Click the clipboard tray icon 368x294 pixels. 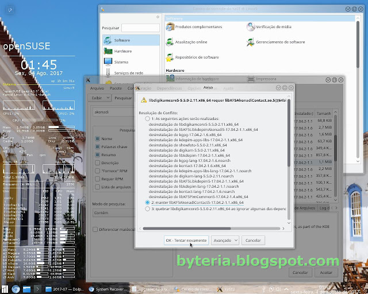[271, 289]
